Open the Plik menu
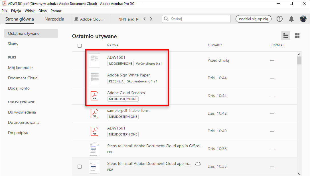The width and height of the screenshot is (310, 176). pyautogui.click(x=5, y=11)
